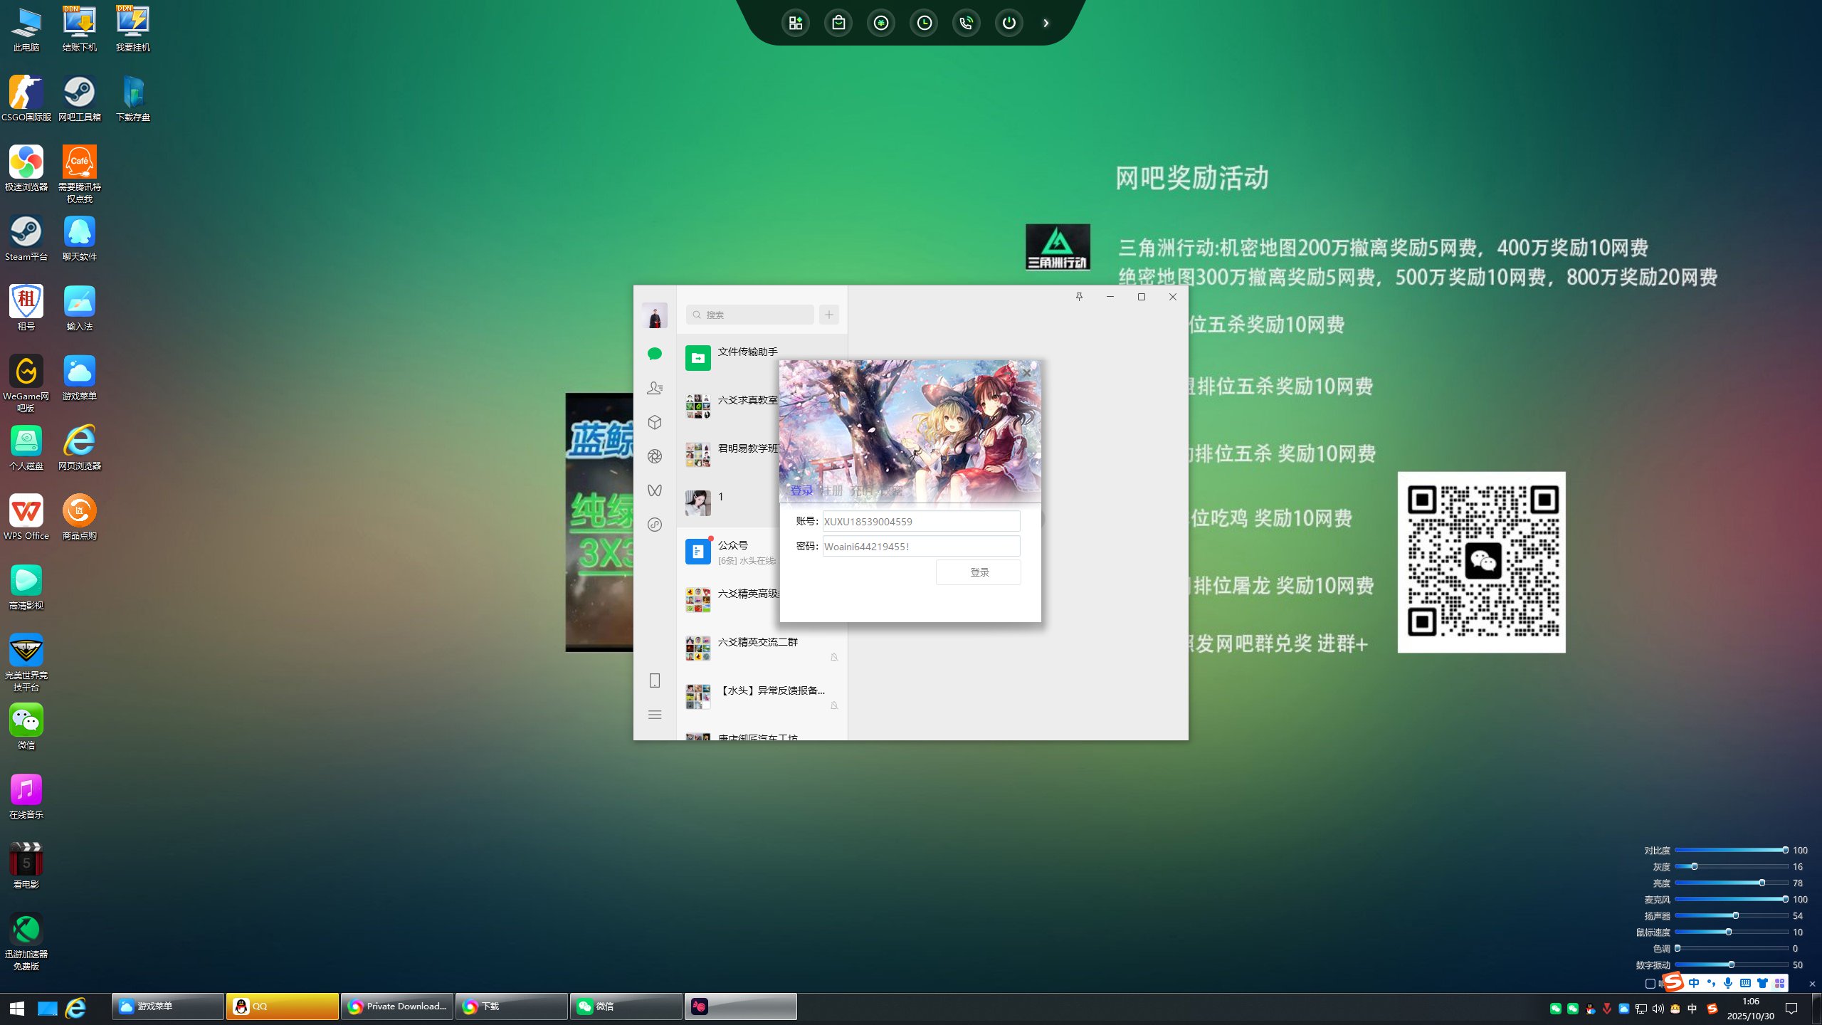Expand top bar with right chevron
The height and width of the screenshot is (1025, 1822).
pyautogui.click(x=1046, y=23)
